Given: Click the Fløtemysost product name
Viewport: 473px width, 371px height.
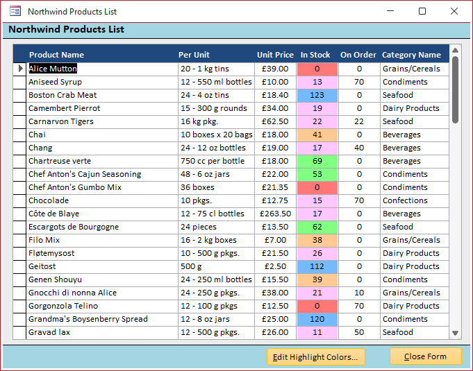Looking at the screenshot, I should (x=102, y=253).
